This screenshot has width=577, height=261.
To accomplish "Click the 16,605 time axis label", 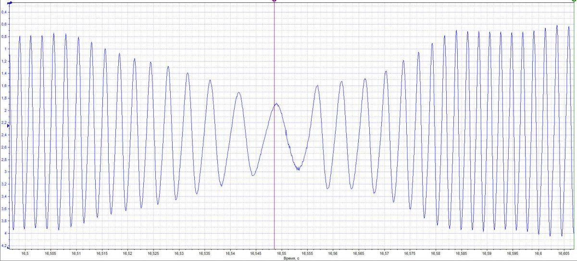I will pos(564,252).
